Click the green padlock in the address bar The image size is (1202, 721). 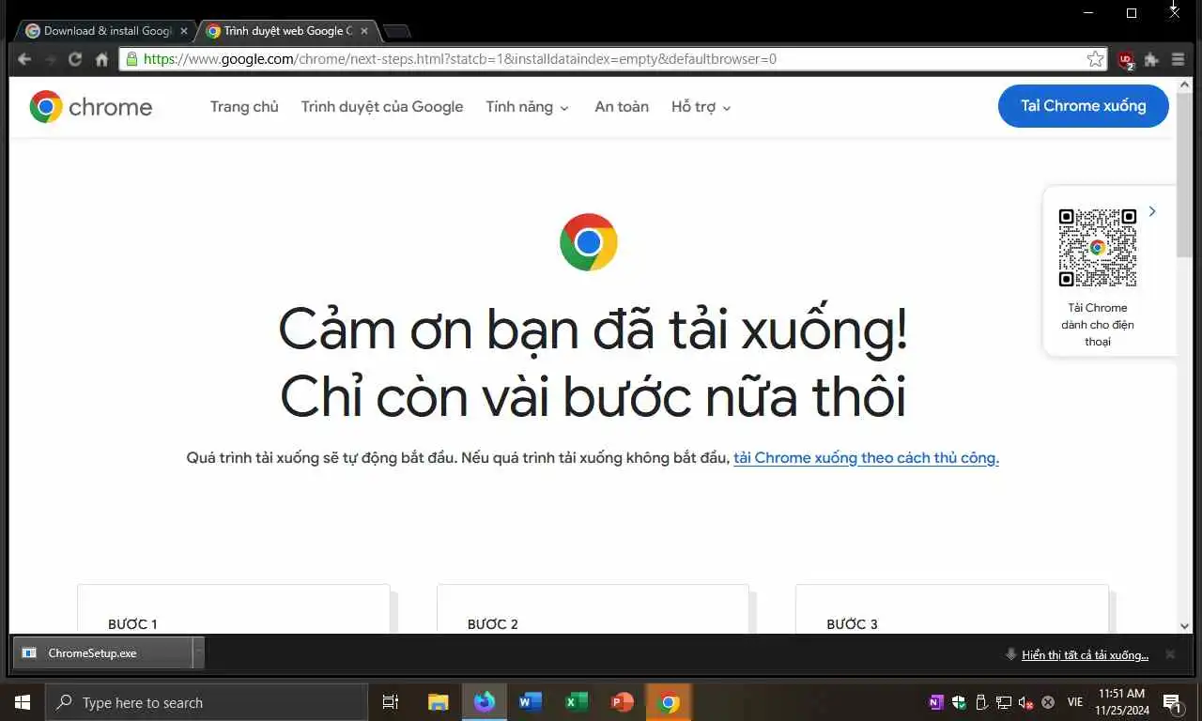pos(131,59)
